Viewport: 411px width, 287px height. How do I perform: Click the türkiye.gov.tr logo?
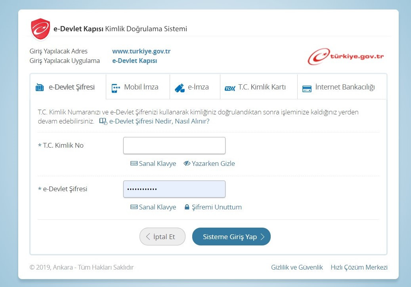coord(346,56)
